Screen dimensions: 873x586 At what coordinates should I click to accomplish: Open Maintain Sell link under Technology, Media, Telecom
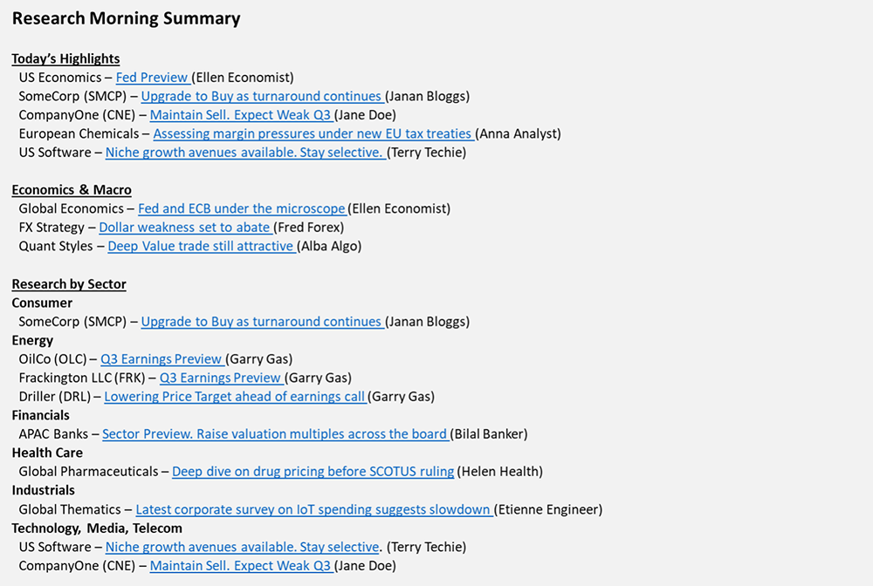click(242, 566)
